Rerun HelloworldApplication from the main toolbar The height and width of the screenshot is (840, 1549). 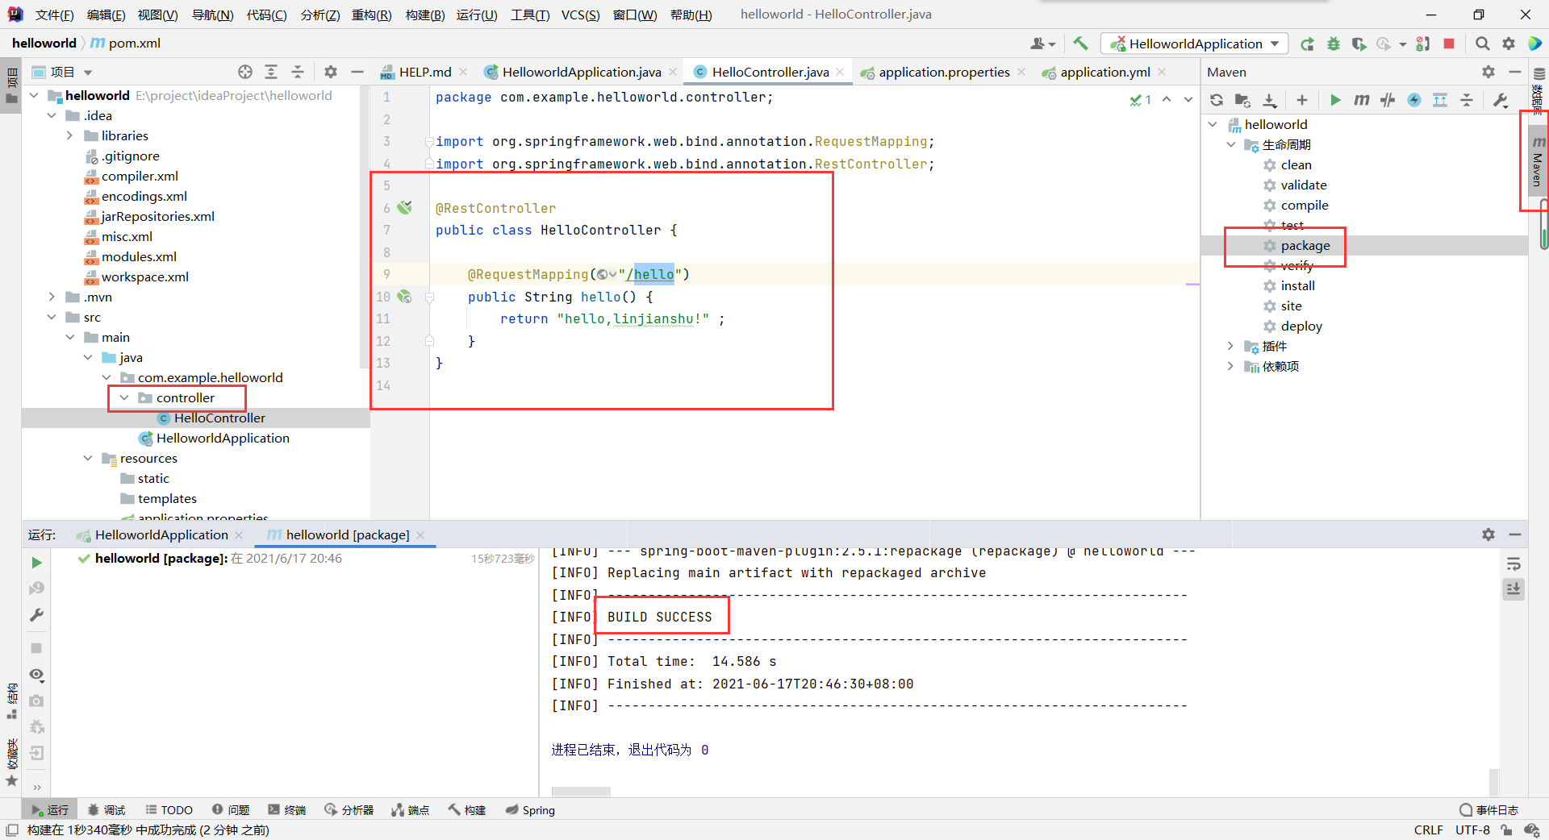[x=1307, y=44]
